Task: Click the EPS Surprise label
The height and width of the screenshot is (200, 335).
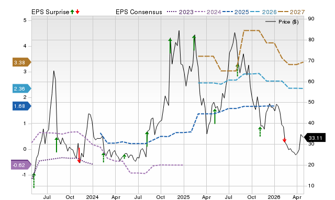Action: coord(50,12)
